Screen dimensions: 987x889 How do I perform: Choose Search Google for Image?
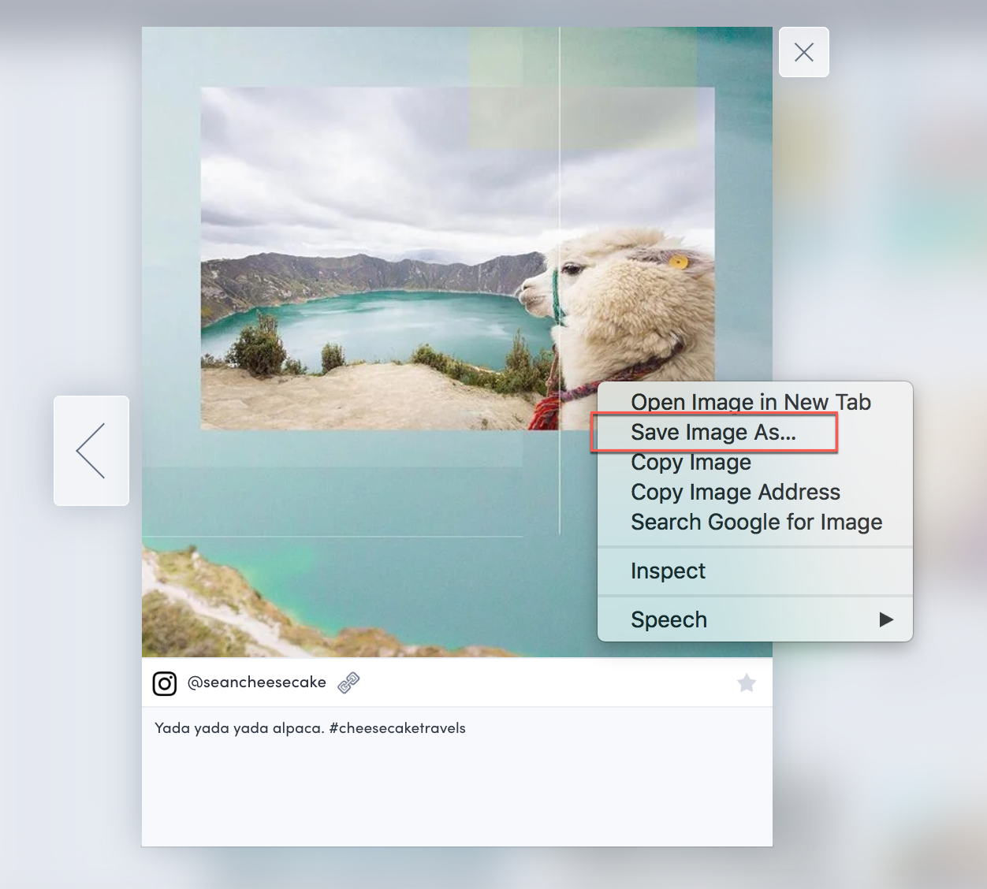coord(756,523)
